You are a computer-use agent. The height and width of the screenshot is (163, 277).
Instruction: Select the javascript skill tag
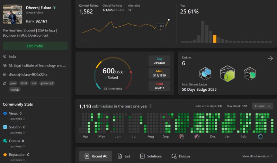point(47,83)
